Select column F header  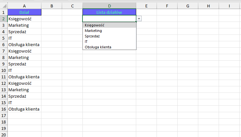pyautogui.click(x=167, y=6)
